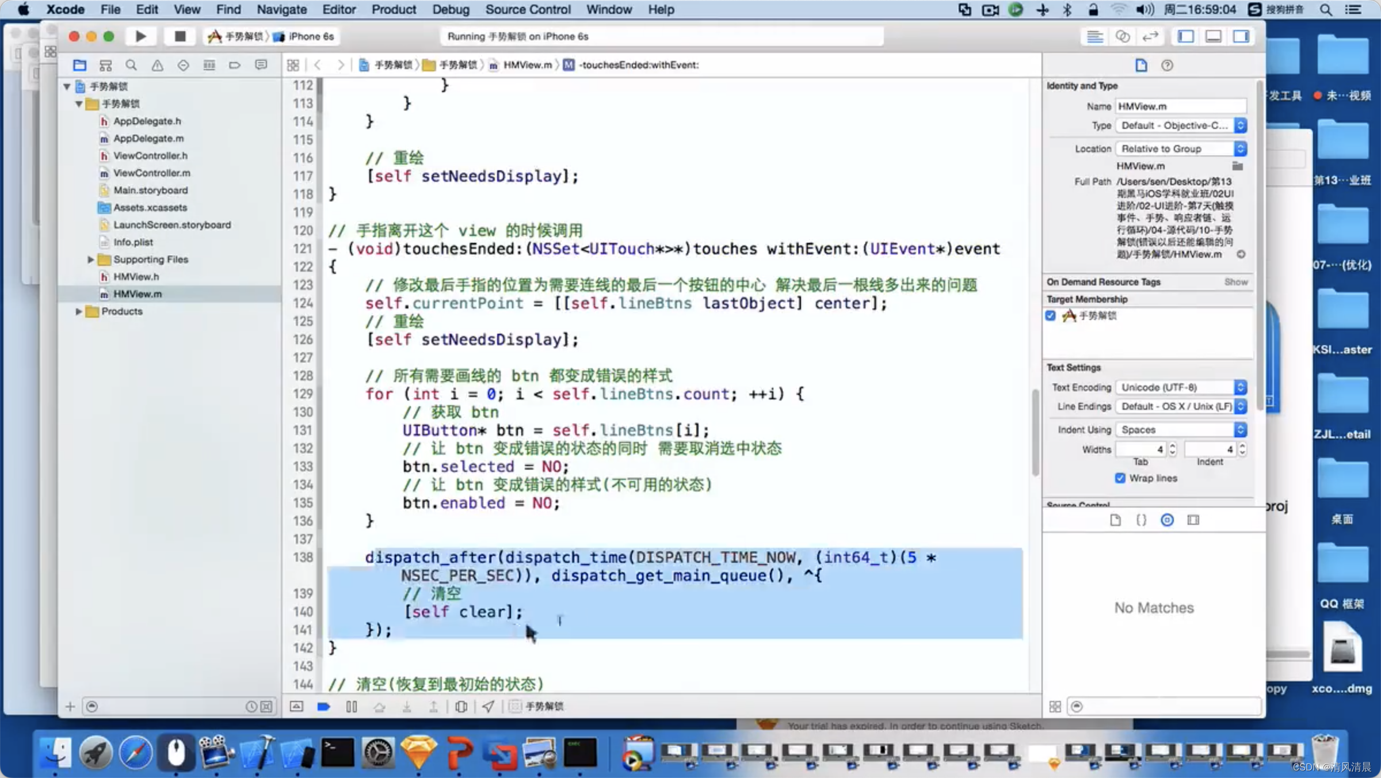Hide the Utilities panel toggle
The height and width of the screenshot is (778, 1381).
coord(1241,36)
